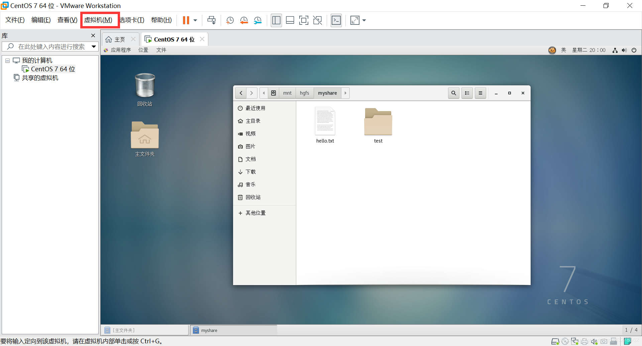Open the 编辑(E) menu
This screenshot has height=346, width=642.
(41, 20)
